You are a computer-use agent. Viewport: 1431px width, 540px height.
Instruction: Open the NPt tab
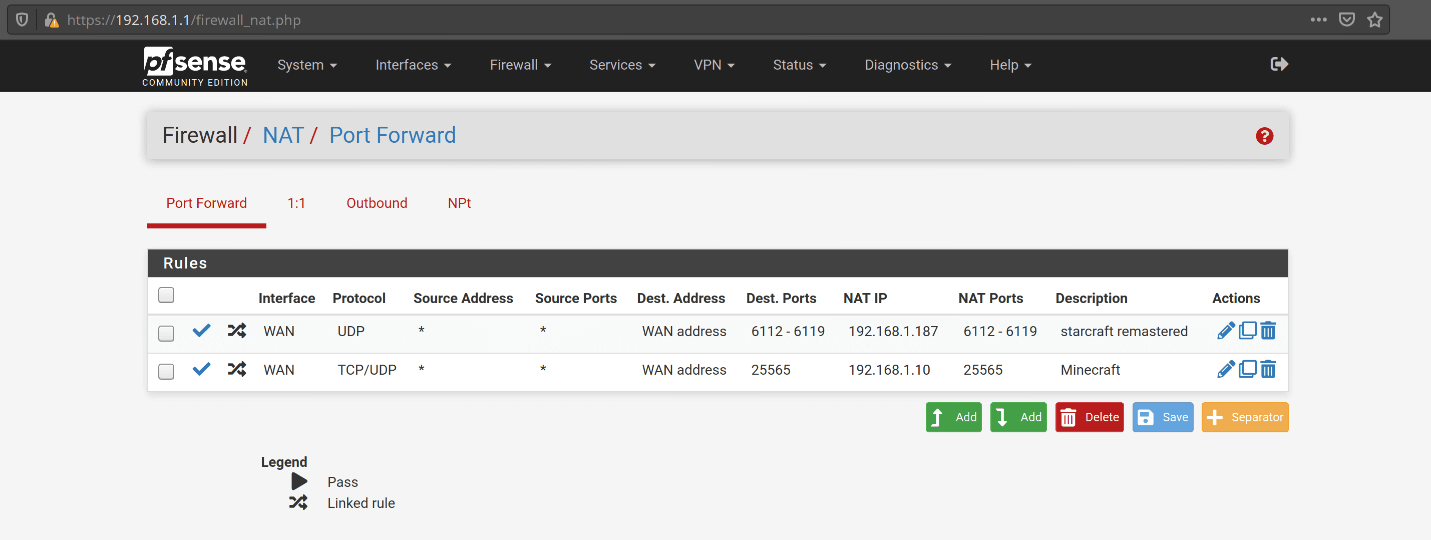[459, 203]
